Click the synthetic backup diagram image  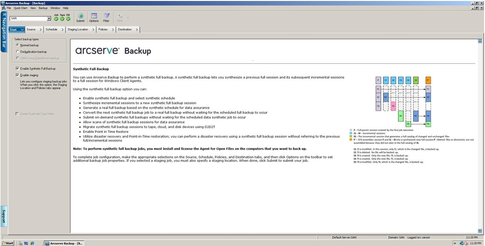tap(403, 101)
